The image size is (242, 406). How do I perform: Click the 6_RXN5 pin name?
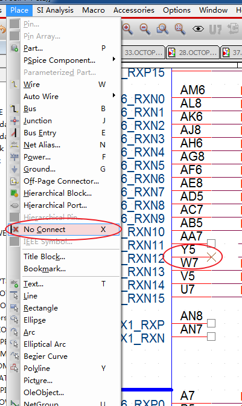coord(142,165)
